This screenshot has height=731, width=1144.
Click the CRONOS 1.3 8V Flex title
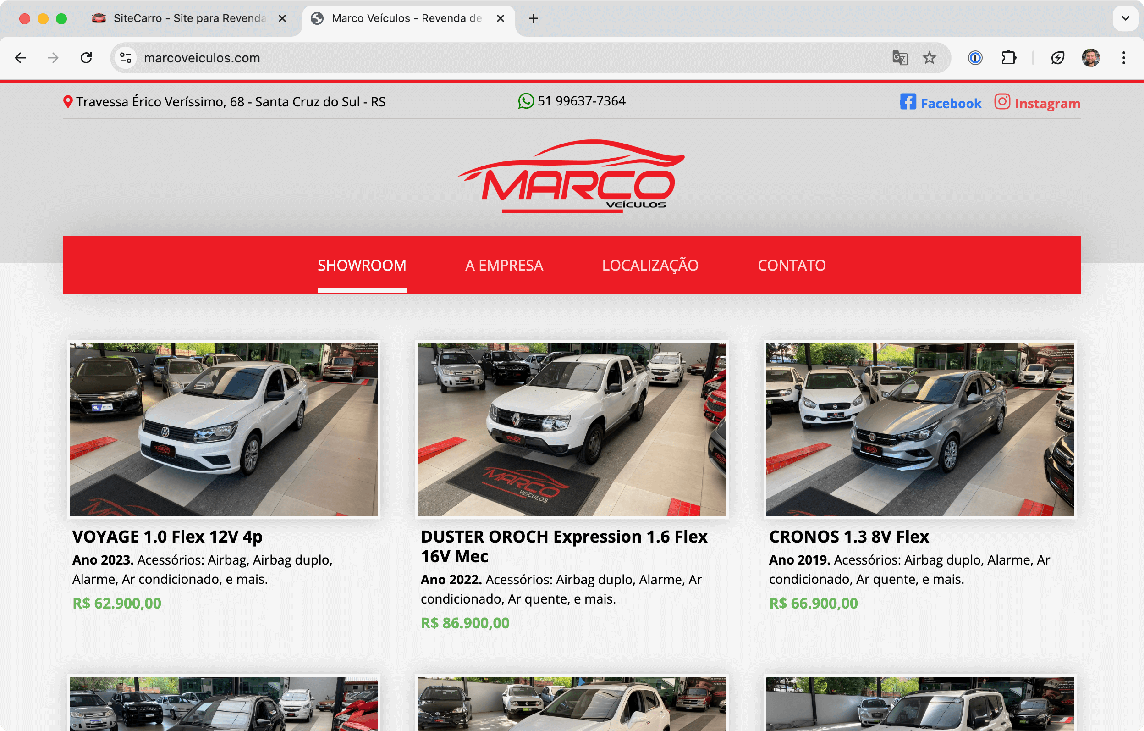click(x=848, y=537)
